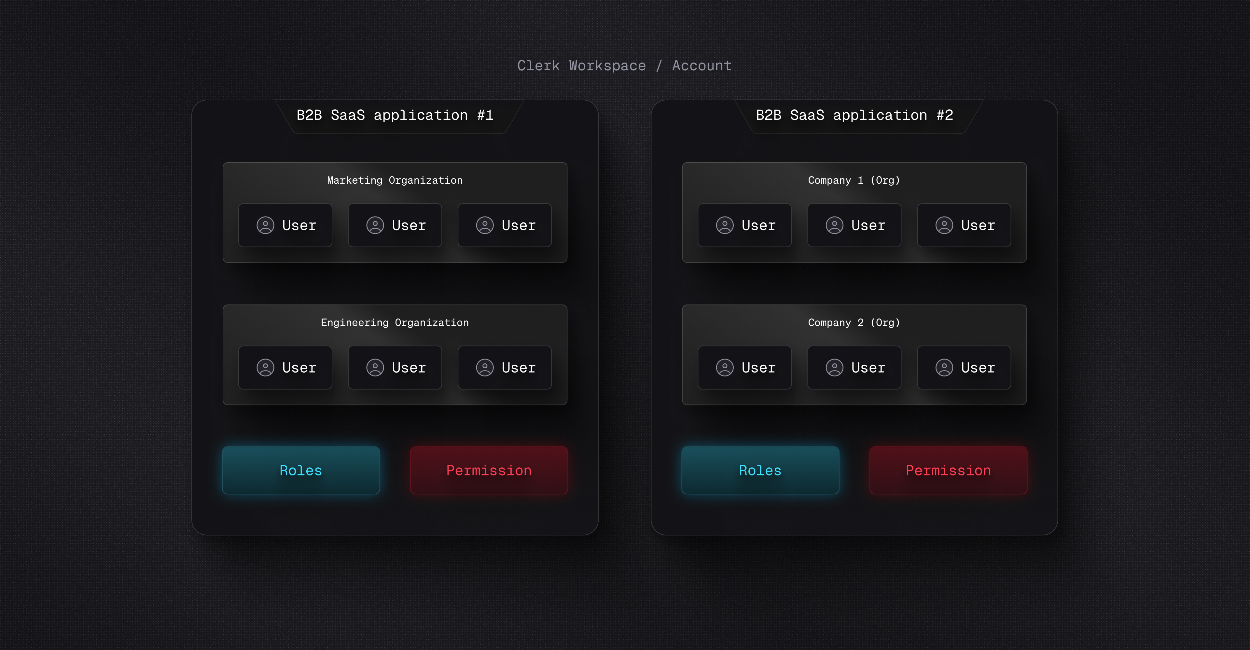Viewport: 1250px width, 650px height.
Task: Select the B2B SaaS application #2 header tab
Action: [854, 115]
